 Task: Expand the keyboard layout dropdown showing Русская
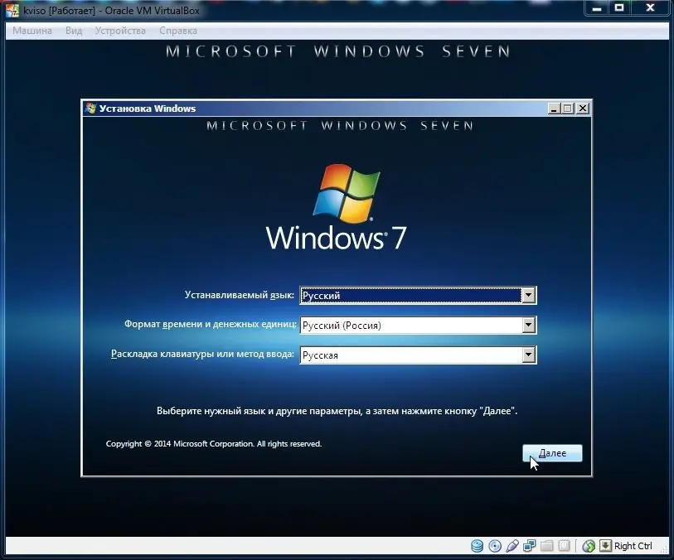pyautogui.click(x=529, y=355)
